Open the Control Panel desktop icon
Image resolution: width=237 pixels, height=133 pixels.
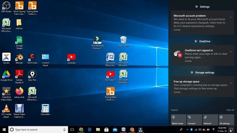[45, 60]
